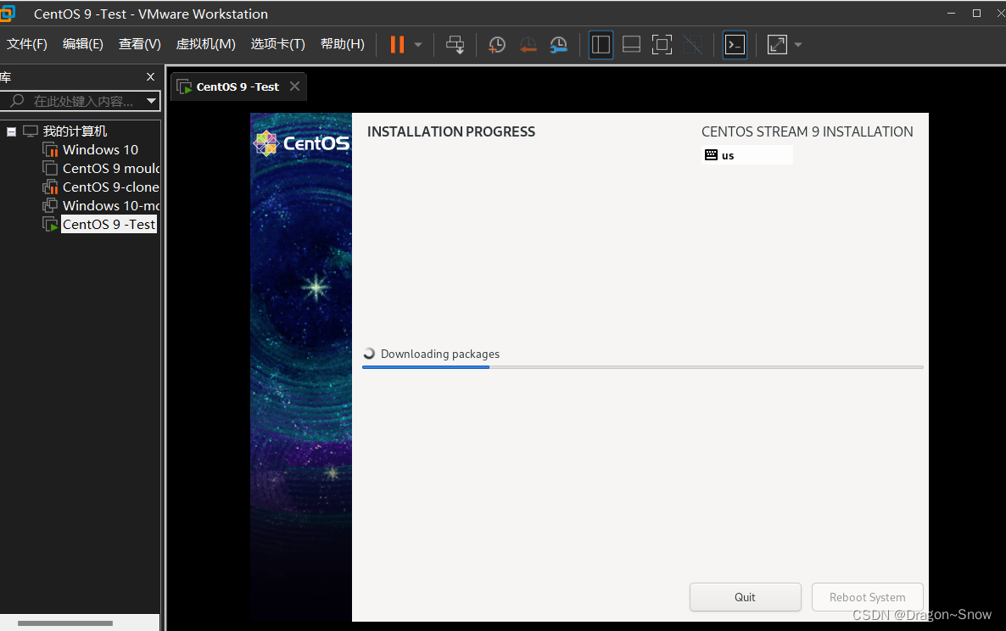This screenshot has width=1006, height=631.
Task: Click the CentOS logo in installer
Action: (x=301, y=143)
